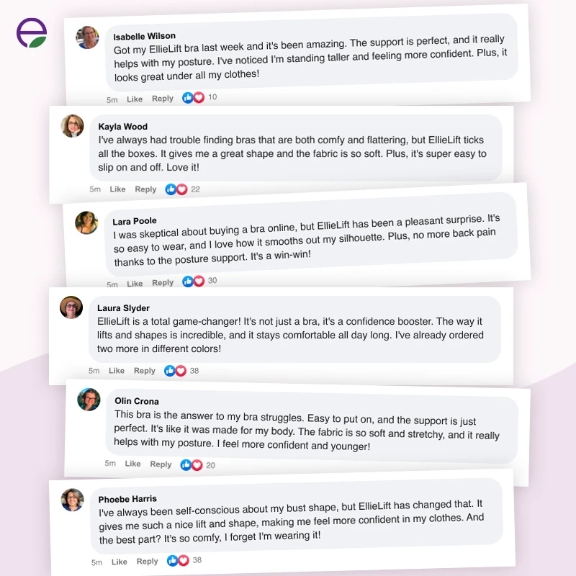
Task: Click Lara Poole's profile photo
Action: pyautogui.click(x=86, y=222)
